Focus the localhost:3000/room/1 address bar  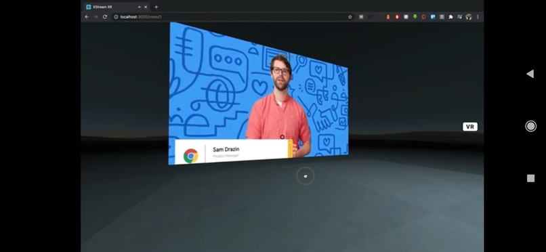click(x=233, y=17)
